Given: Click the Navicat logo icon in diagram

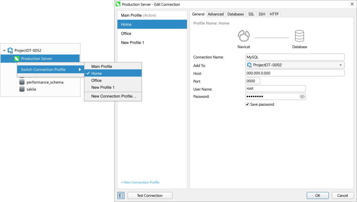Looking at the screenshot, I should [244, 36].
